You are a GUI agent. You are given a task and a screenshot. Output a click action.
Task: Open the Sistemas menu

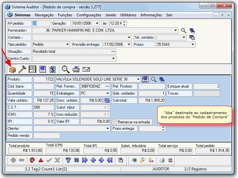22,15
